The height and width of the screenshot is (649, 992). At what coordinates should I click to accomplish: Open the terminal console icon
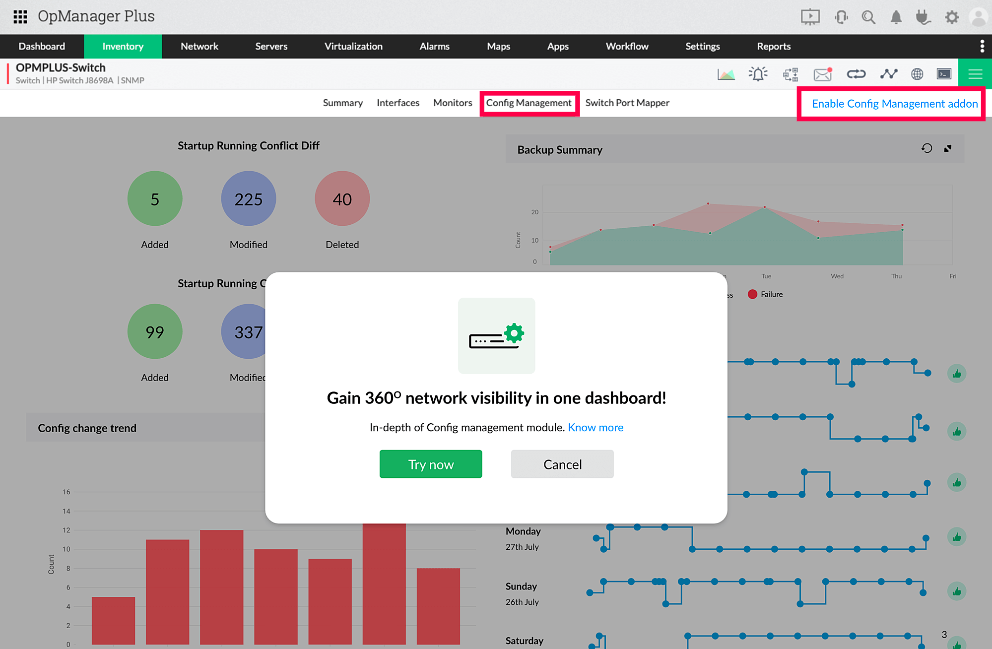(943, 74)
